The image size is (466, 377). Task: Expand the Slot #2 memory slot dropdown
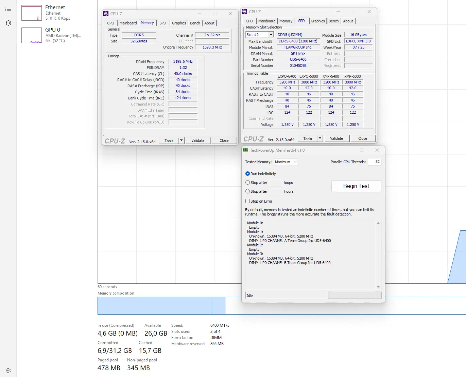(271, 35)
